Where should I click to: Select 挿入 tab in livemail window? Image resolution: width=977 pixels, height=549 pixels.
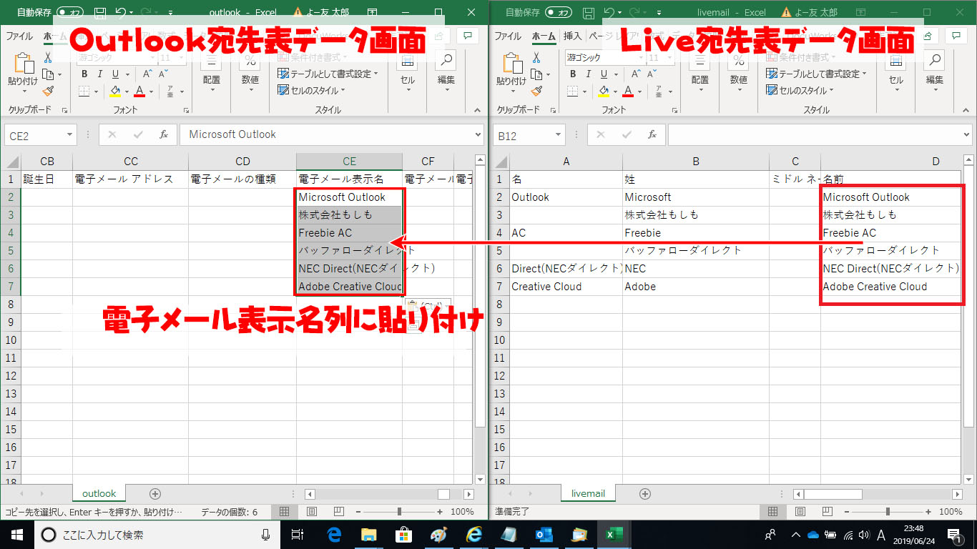point(572,36)
